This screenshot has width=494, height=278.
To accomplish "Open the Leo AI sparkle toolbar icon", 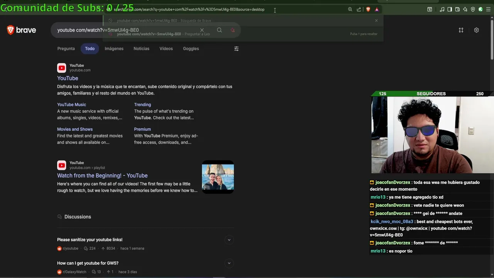I will (x=465, y=9).
